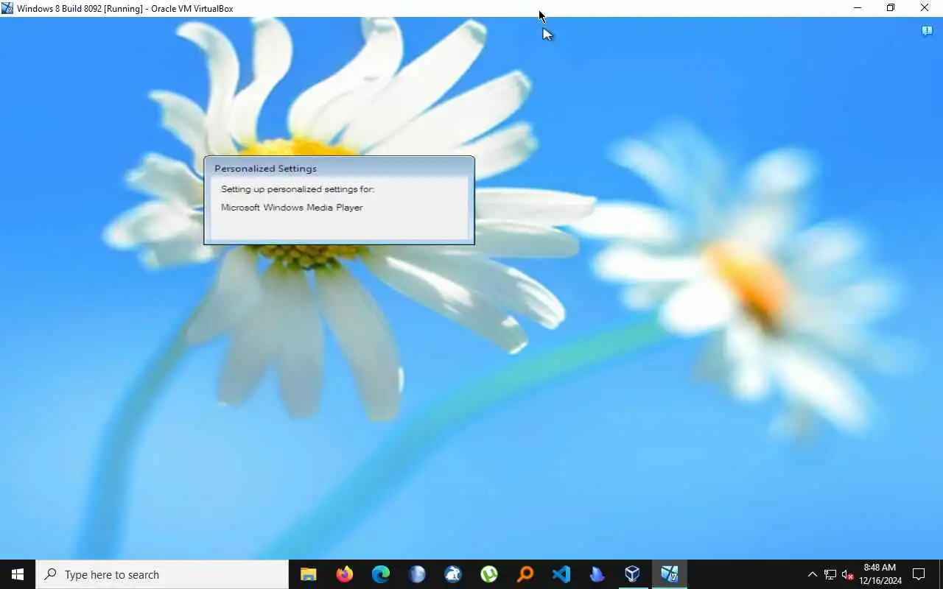Close the VirtualBox VM window

click(x=925, y=8)
